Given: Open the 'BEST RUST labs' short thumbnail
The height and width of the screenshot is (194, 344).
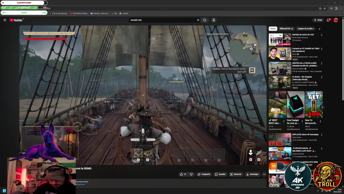Looking at the screenshot, I should pos(278,105).
